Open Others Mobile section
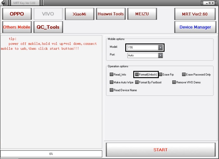This screenshot has width=219, height=159. tap(17, 27)
